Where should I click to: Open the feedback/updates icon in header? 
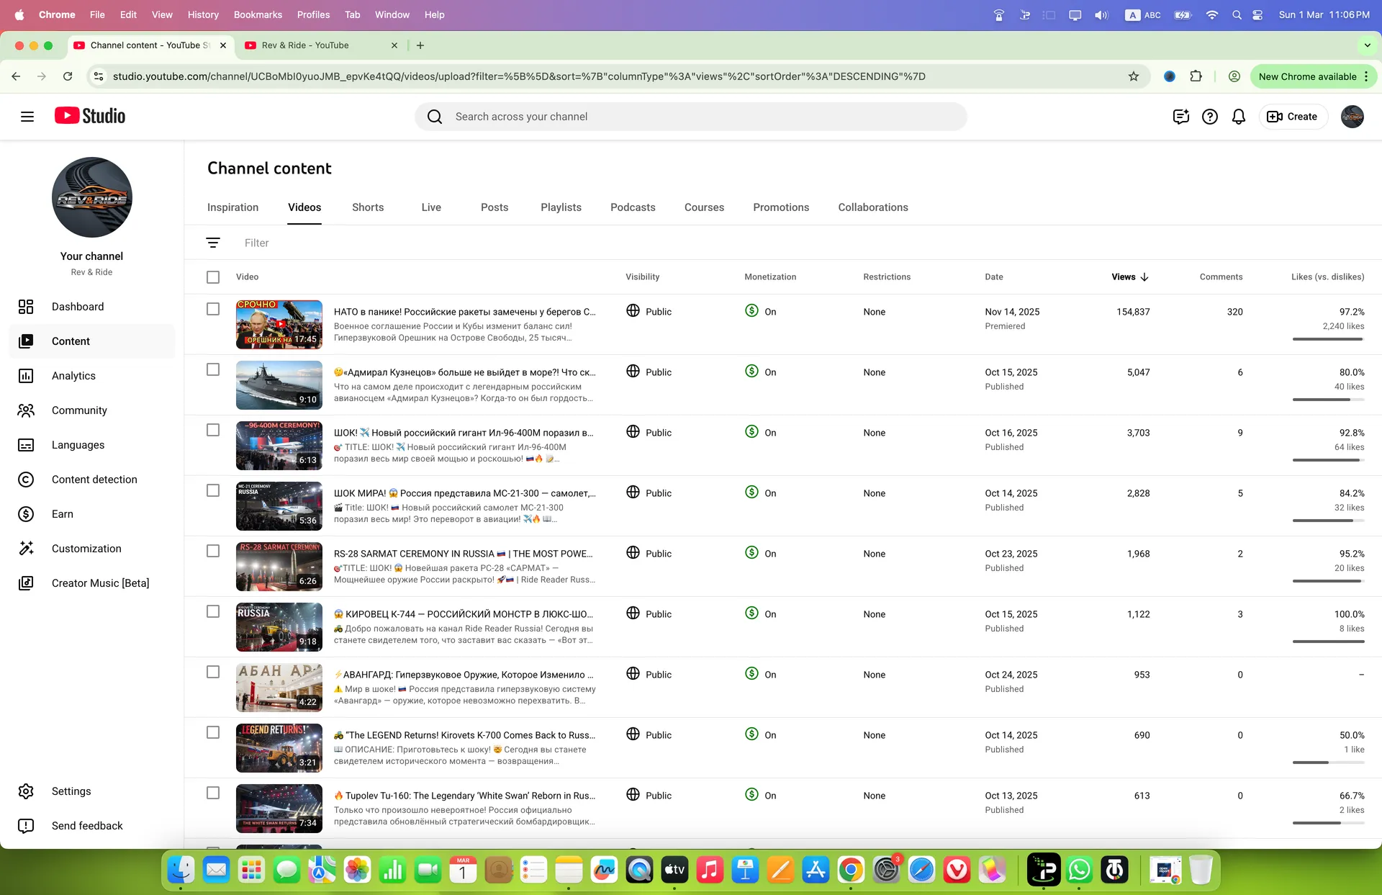coord(1180,117)
